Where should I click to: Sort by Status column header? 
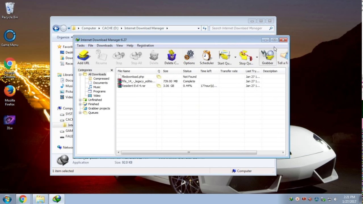pyautogui.click(x=190, y=71)
